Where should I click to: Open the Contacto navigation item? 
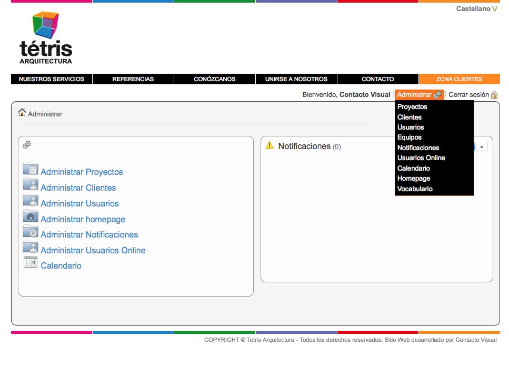point(377,79)
